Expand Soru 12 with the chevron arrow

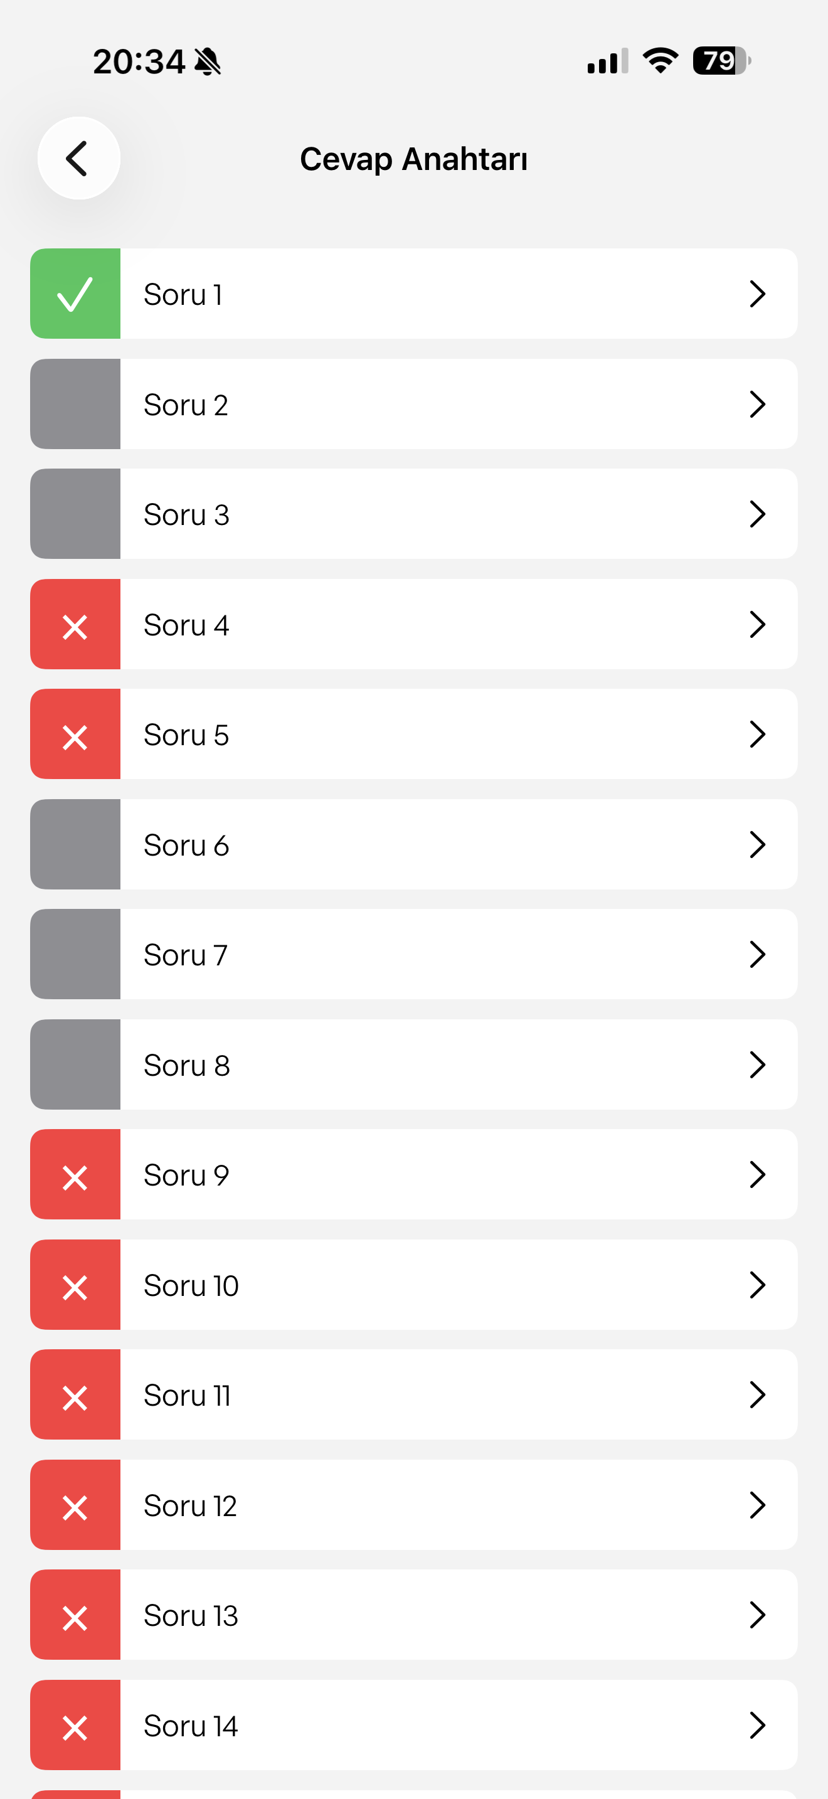(x=758, y=1507)
